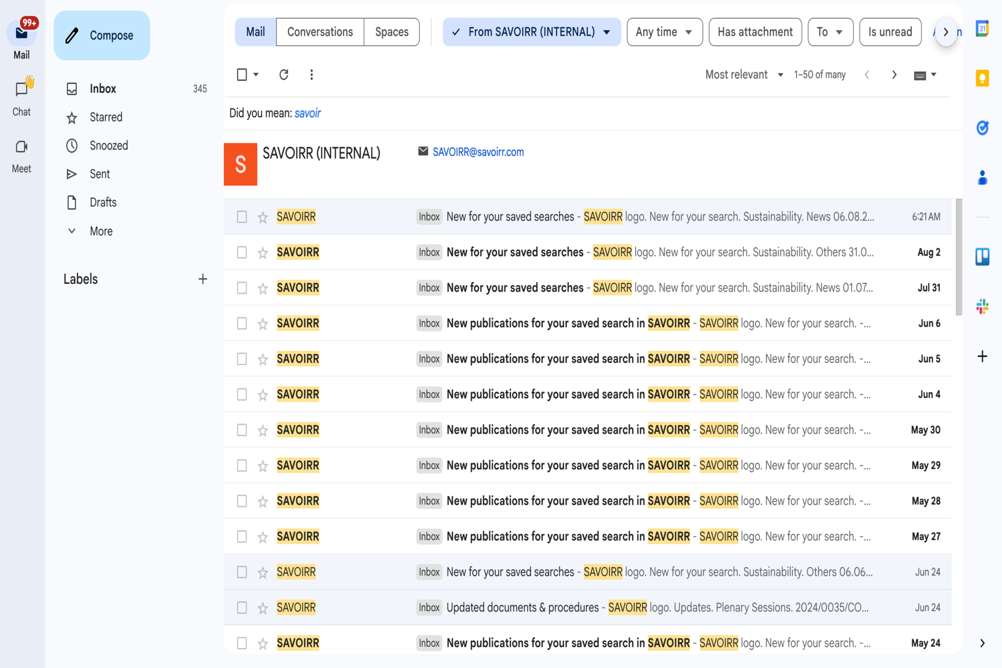Select checkbox of Jun 6 email
1002x668 pixels.
(242, 323)
